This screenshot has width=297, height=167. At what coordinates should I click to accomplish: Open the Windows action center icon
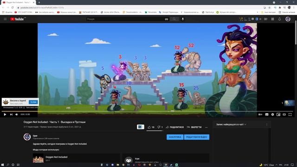(292, 165)
